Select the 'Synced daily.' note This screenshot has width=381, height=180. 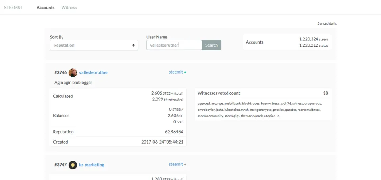click(327, 23)
